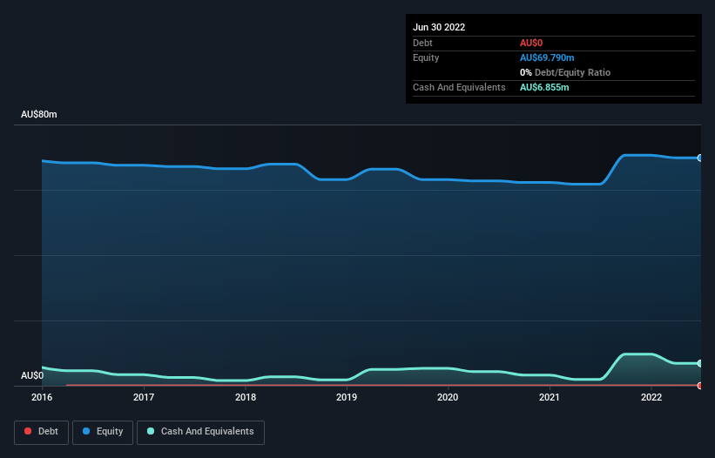This screenshot has width=715, height=458.
Task: Click the red AU$0 debt value
Action: pyautogui.click(x=531, y=43)
